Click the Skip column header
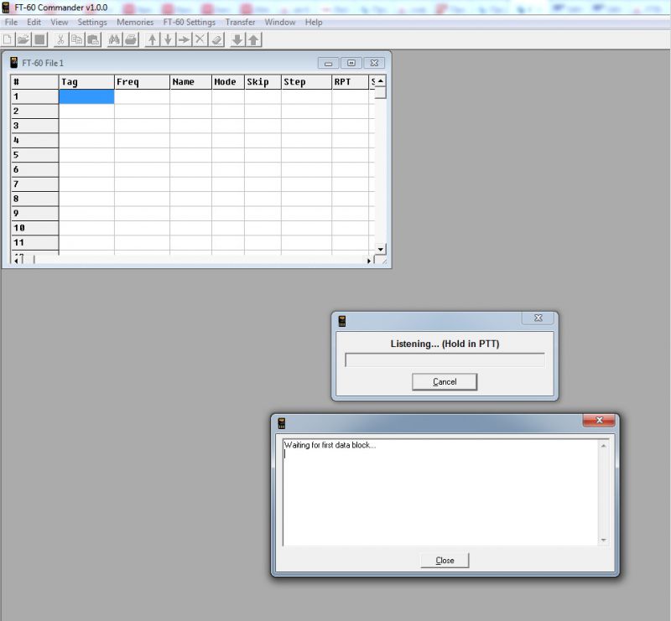Screen dimensions: 671x621 [263, 81]
